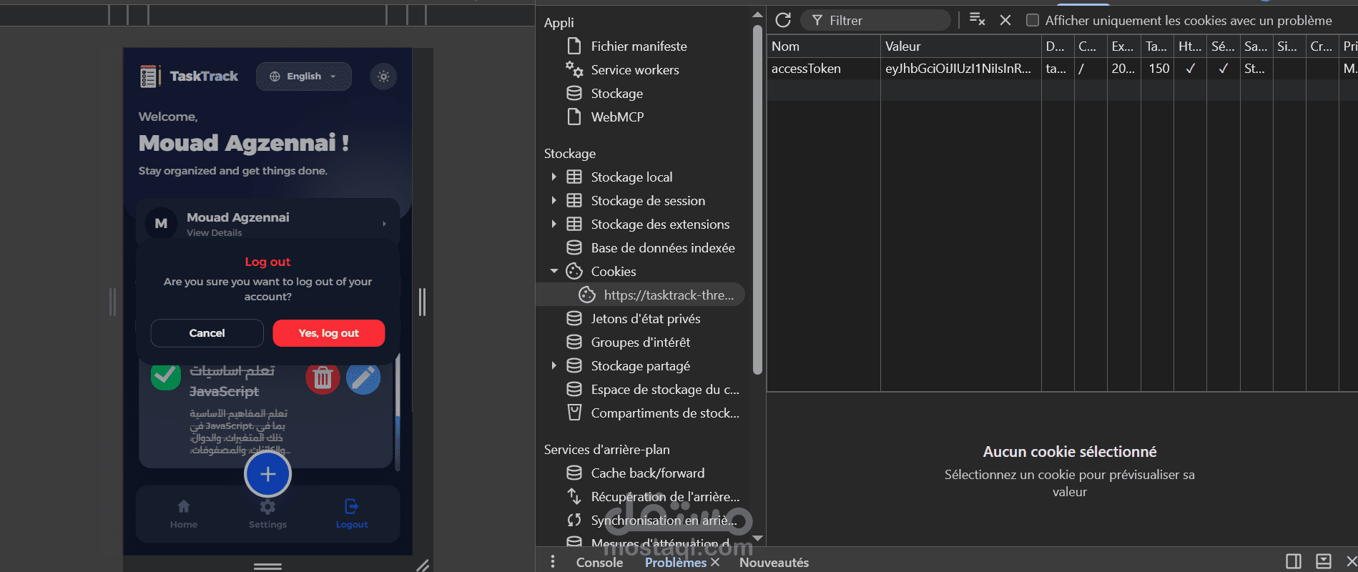Click the TaskTrack logo icon
1358x572 pixels.
coord(149,77)
